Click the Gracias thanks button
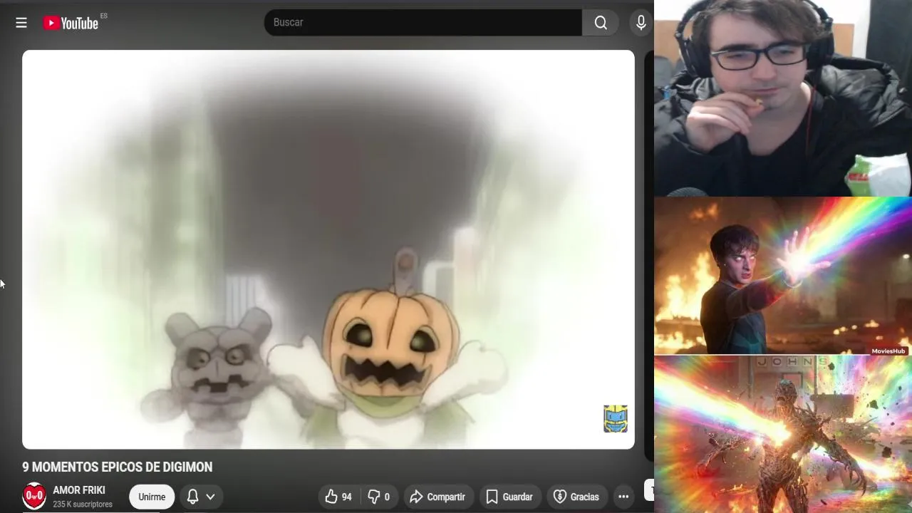 (x=576, y=497)
